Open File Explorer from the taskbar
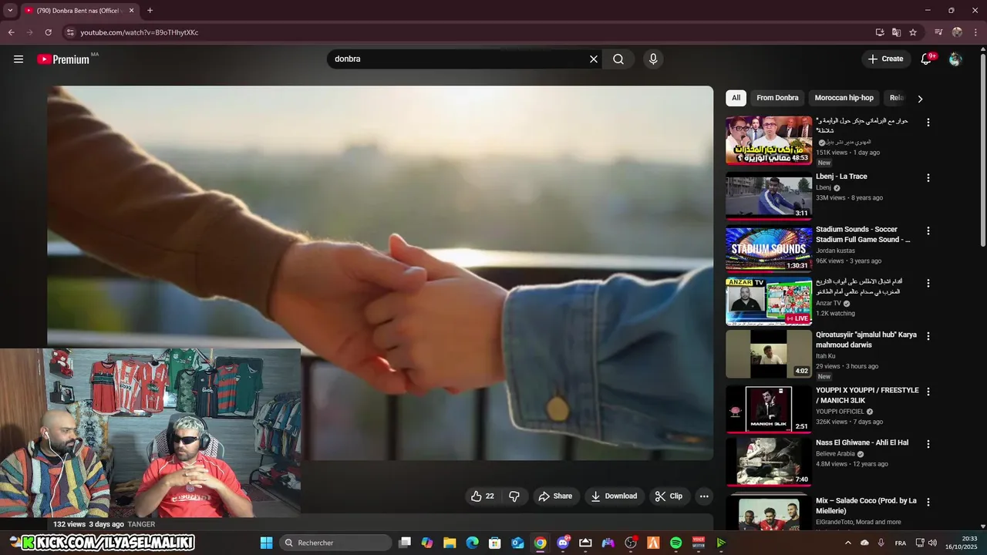 pyautogui.click(x=450, y=543)
